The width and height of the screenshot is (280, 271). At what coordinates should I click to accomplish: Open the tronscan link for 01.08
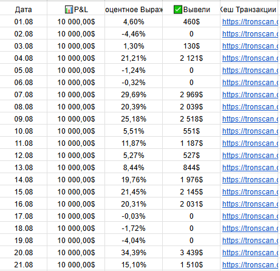pos(250,22)
